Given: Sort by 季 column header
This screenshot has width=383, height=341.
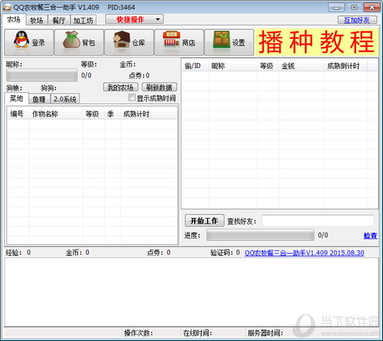Looking at the screenshot, I should click(x=112, y=114).
